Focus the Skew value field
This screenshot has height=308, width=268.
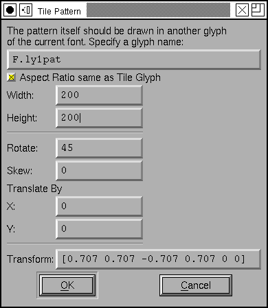pos(99,170)
